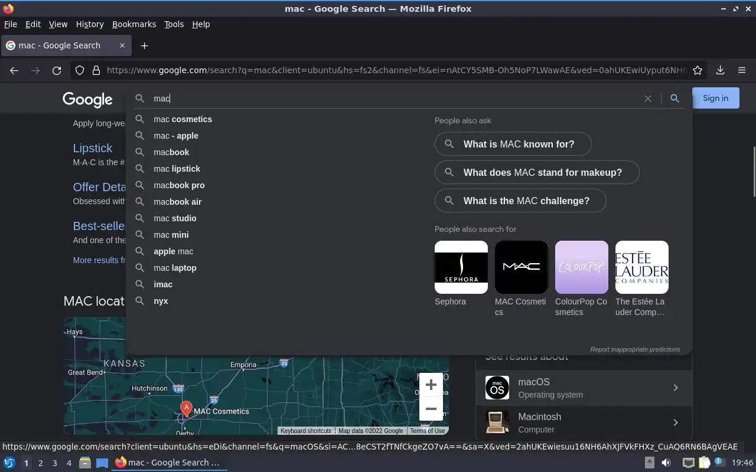Viewport: 756px width, 472px height.
Task: Click the Google logo
Action: (x=87, y=100)
